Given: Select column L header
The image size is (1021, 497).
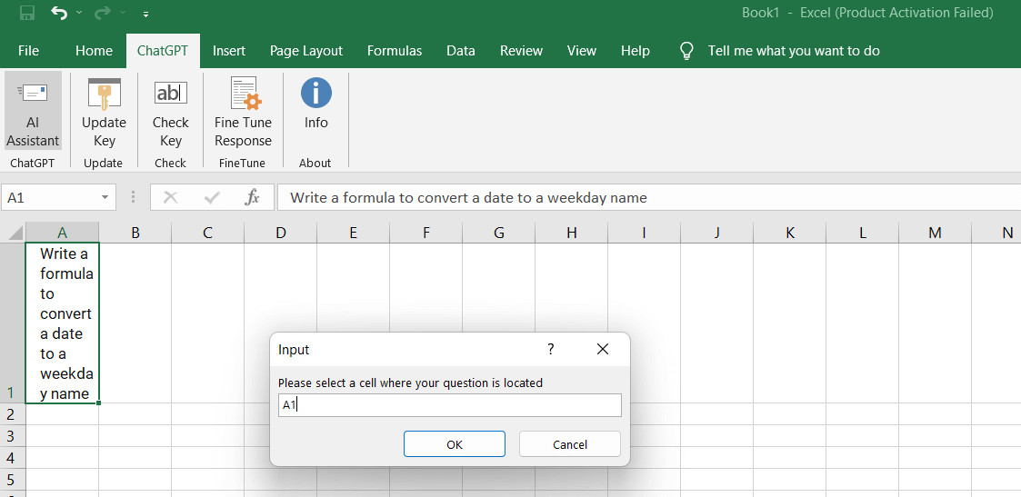Looking at the screenshot, I should click(x=862, y=233).
